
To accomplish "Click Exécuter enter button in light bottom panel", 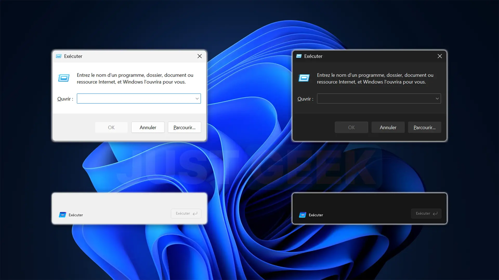I will point(186,213).
